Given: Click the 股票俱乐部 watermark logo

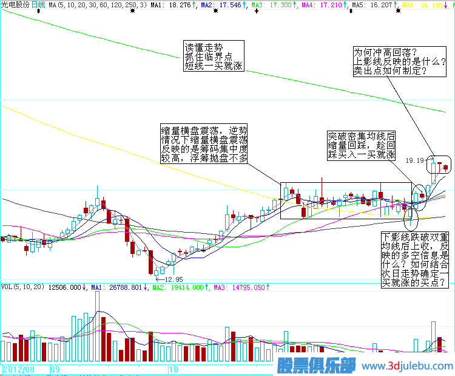Looking at the screenshot, I should point(316,366).
